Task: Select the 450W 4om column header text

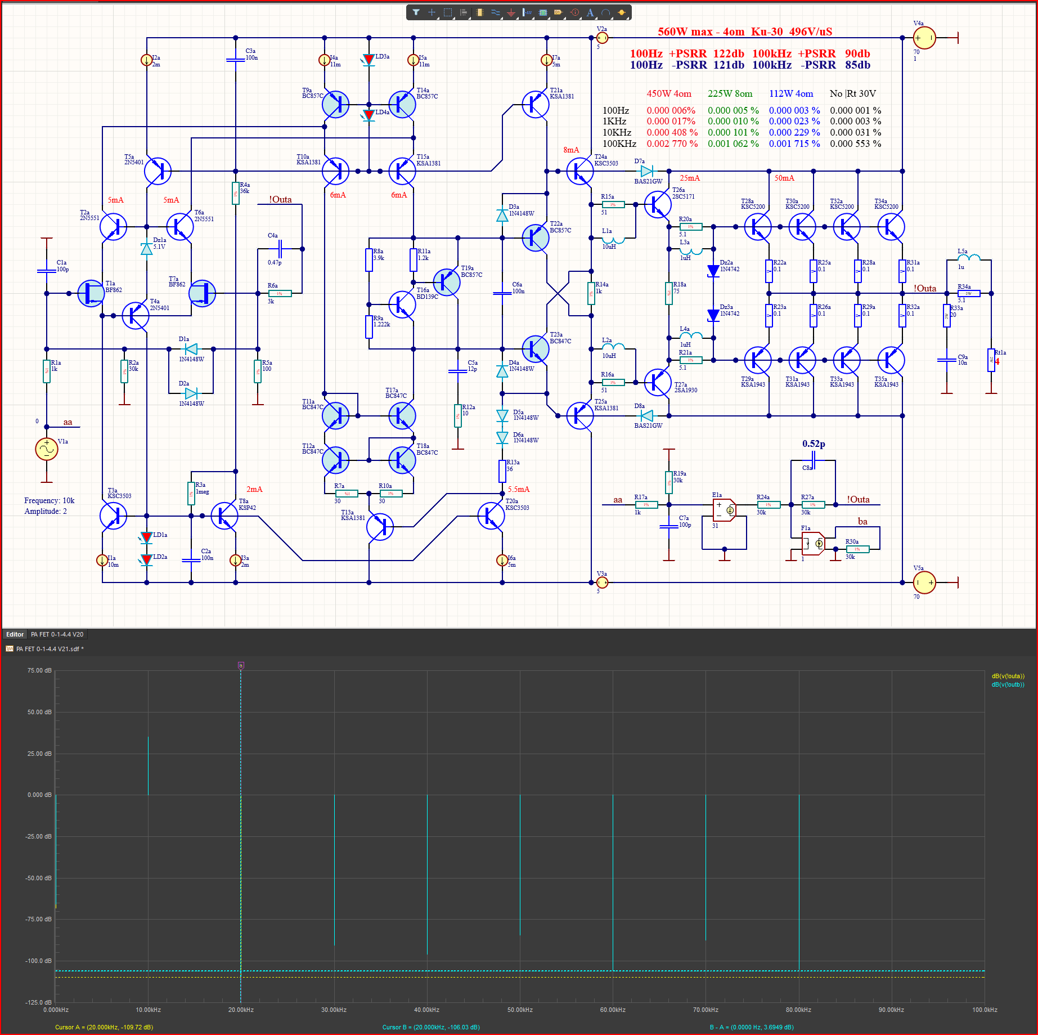Action: point(669,93)
